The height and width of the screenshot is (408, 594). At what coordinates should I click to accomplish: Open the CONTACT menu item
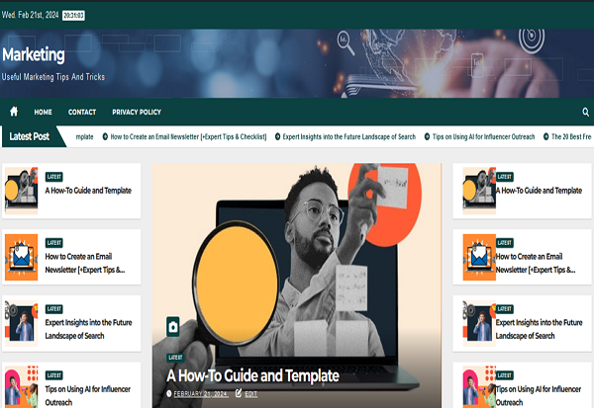click(x=82, y=113)
